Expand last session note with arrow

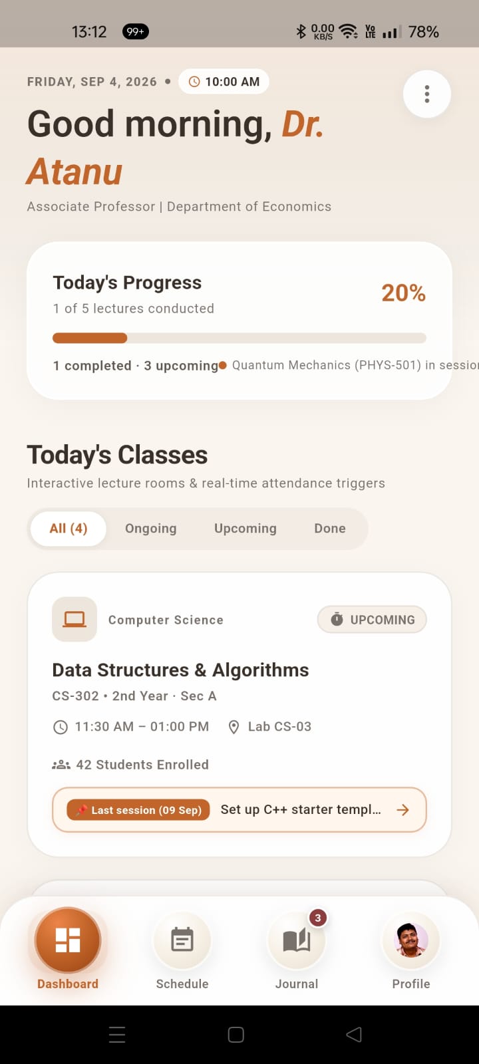[402, 810]
